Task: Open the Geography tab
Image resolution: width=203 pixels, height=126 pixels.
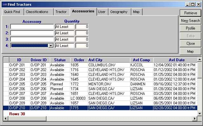Action: coord(120,12)
